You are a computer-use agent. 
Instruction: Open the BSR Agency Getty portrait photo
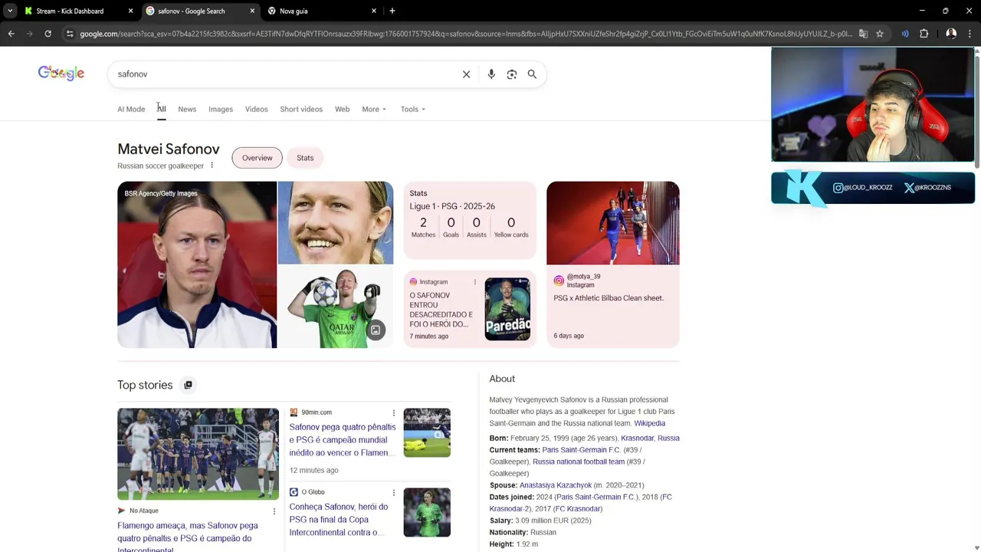[x=197, y=264]
